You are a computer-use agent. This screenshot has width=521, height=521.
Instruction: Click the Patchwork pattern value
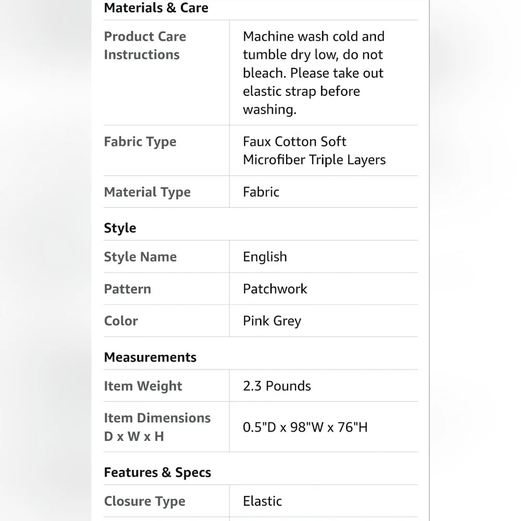pyautogui.click(x=275, y=289)
